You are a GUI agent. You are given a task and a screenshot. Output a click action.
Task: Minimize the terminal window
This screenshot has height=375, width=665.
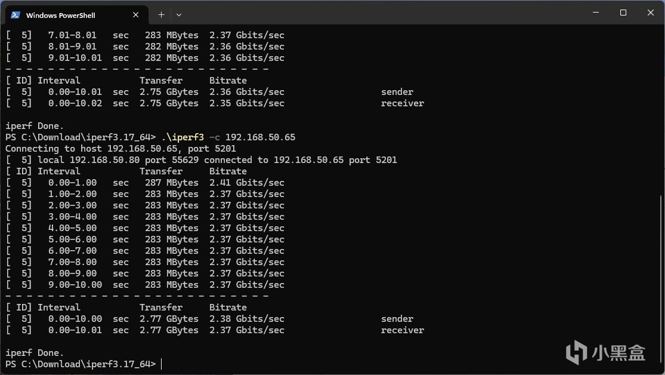595,13
